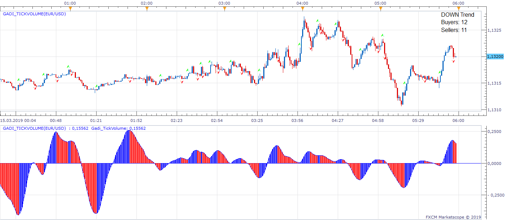Click the orange marker below 05:00

click(x=381, y=9)
